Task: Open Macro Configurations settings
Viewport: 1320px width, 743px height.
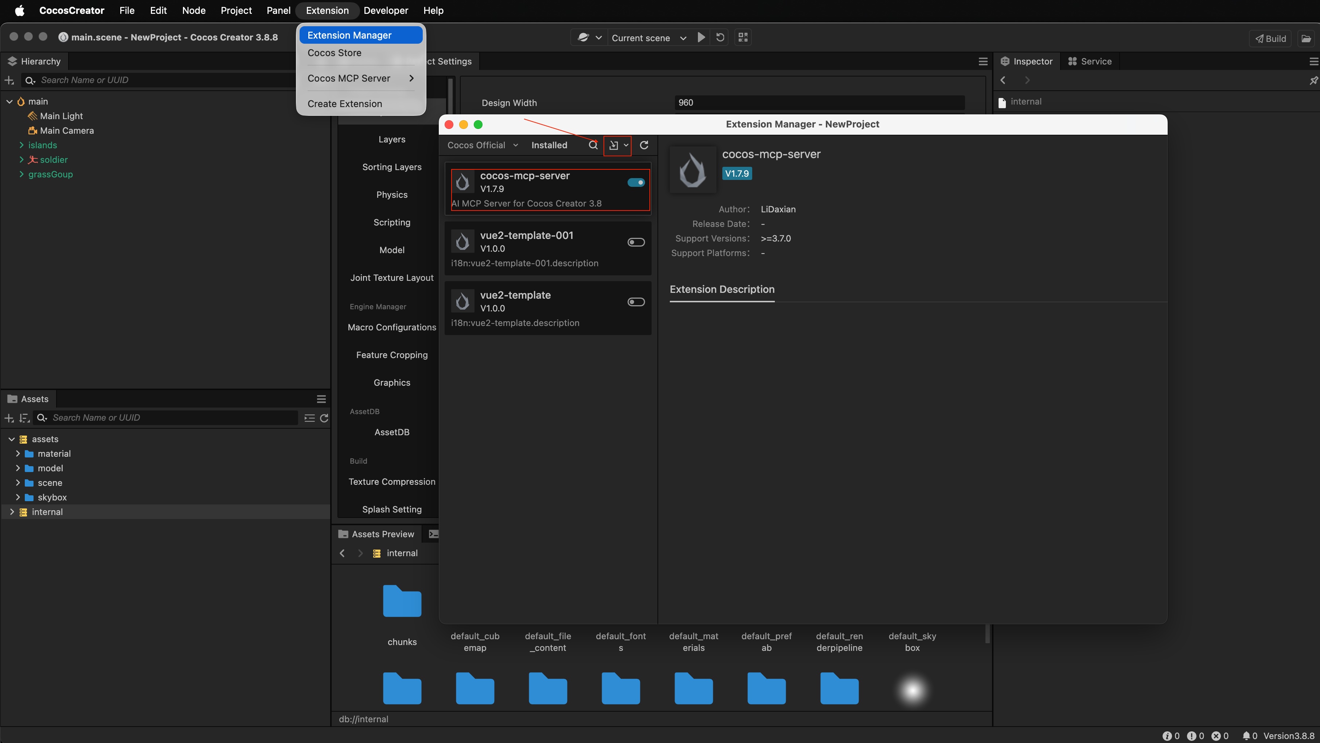Action: click(x=391, y=327)
